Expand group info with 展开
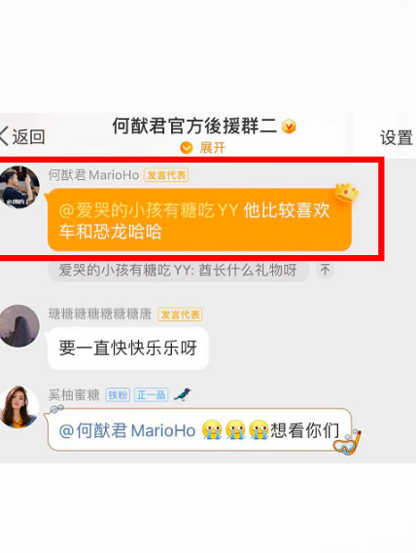 (203, 147)
